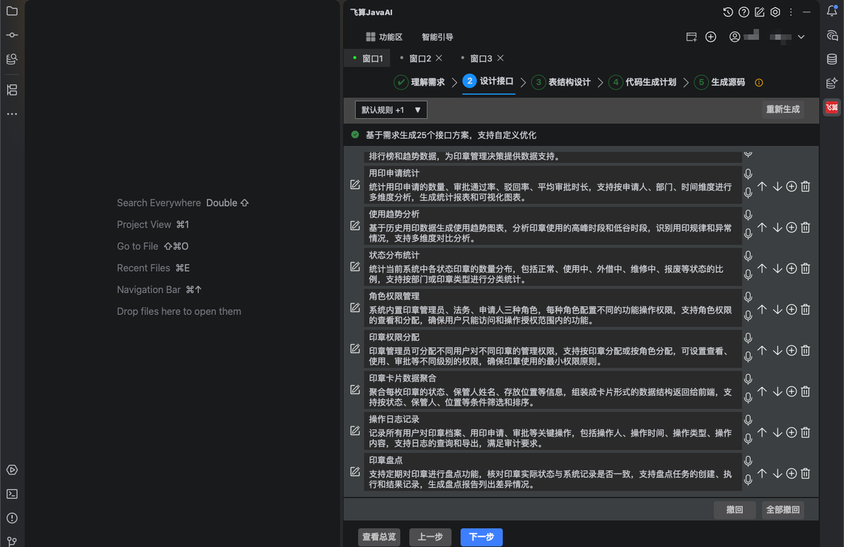Click the new window icon beside the plus
This screenshot has height=547, width=844.
pos(691,37)
